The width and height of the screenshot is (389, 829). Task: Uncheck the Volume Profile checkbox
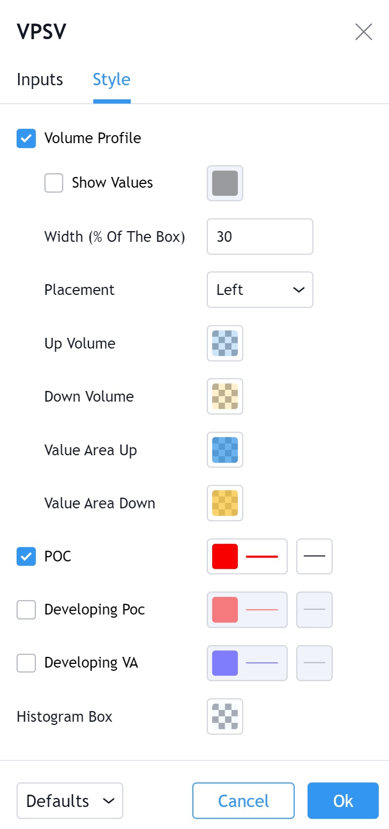26,138
